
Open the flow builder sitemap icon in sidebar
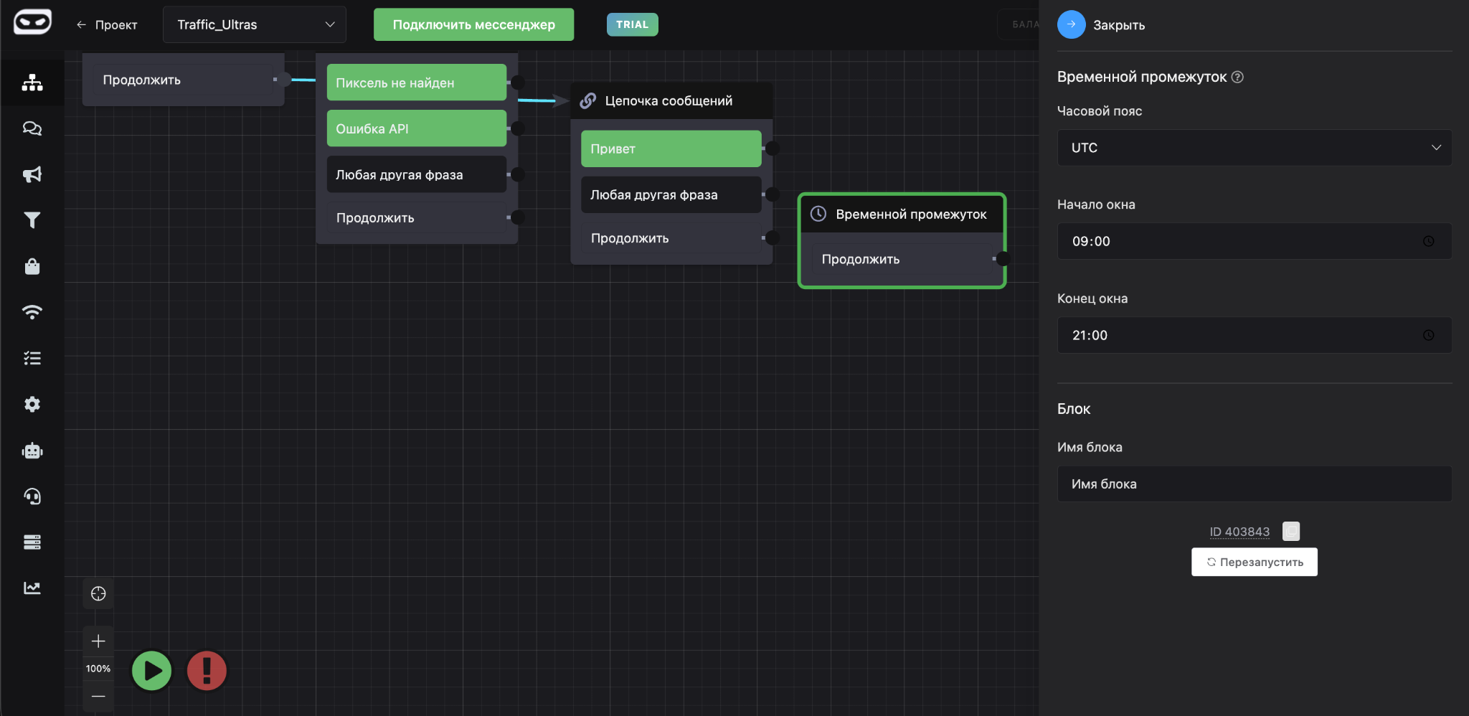point(32,83)
